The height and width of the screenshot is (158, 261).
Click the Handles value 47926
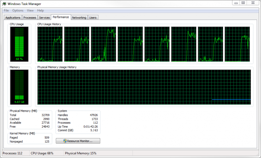point(94,115)
